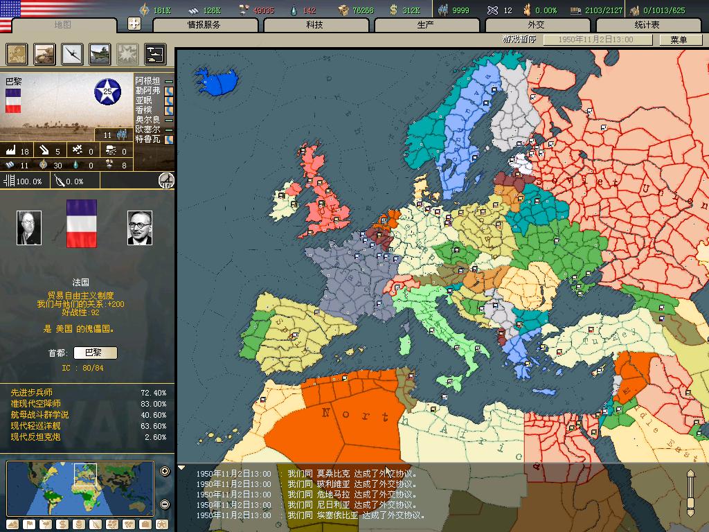Click the large French flag in country panel

[x=82, y=224]
